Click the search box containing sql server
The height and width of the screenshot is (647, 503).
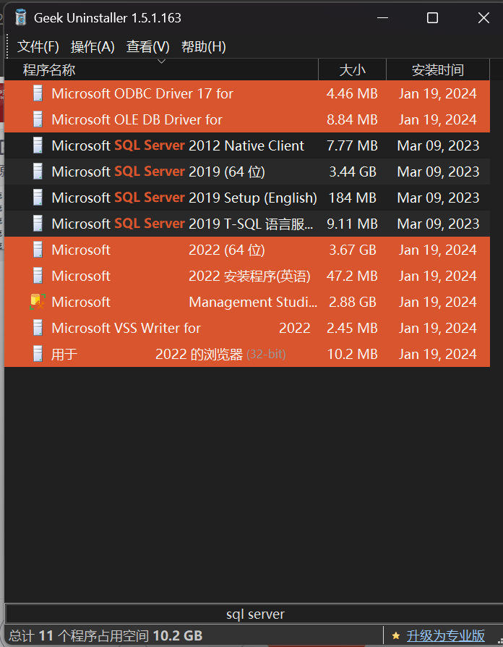[x=254, y=614]
